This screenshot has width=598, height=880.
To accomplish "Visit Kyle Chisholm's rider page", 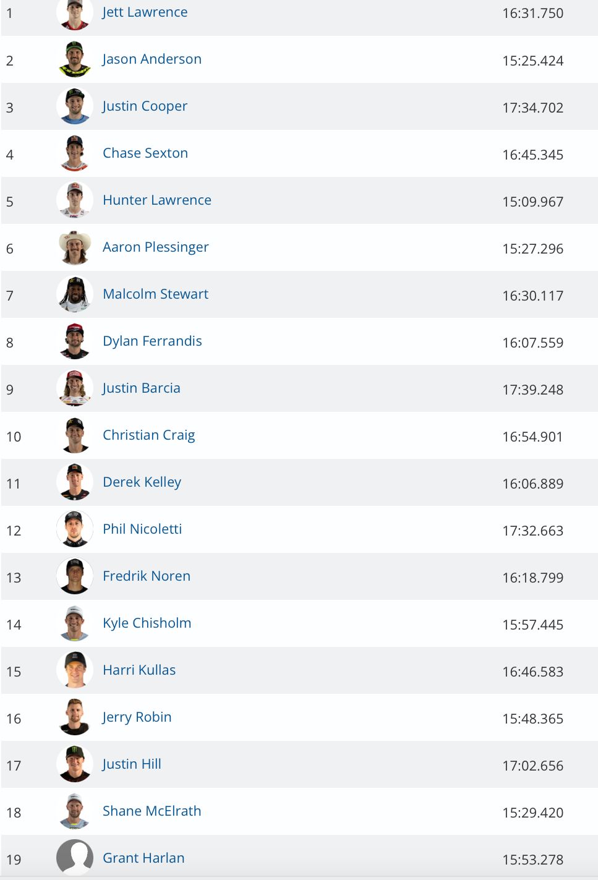I will 147,623.
